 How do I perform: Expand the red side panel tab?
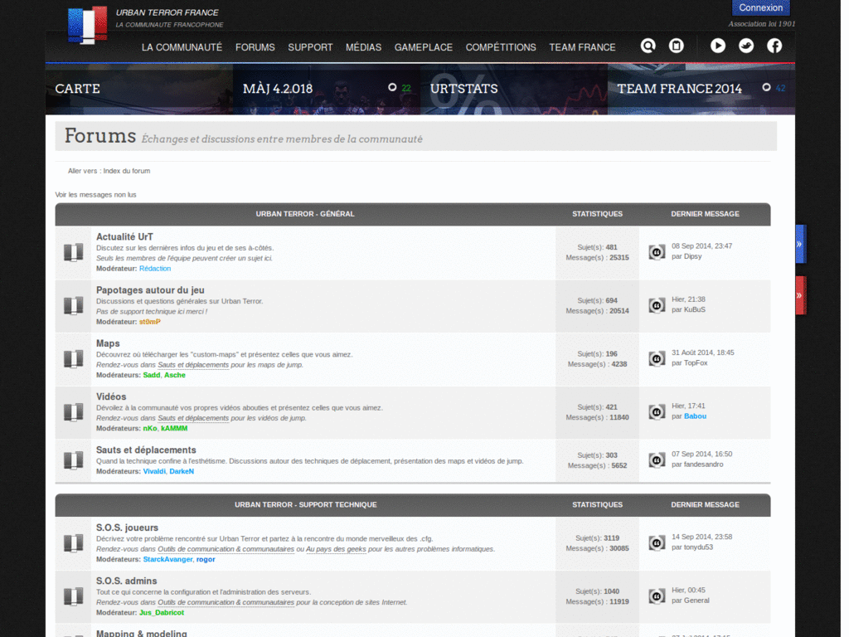800,295
